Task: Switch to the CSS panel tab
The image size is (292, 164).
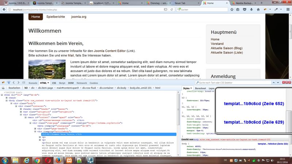Action: click(x=54, y=83)
